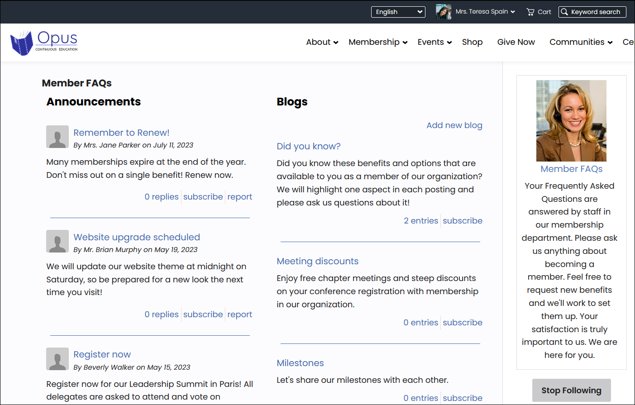Click the Member FAQs headset woman photo

coord(571,121)
